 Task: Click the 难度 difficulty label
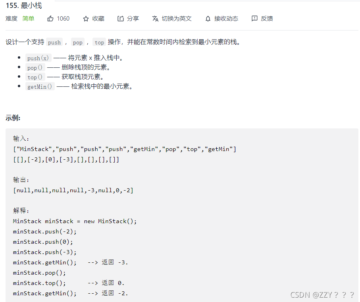12,19
